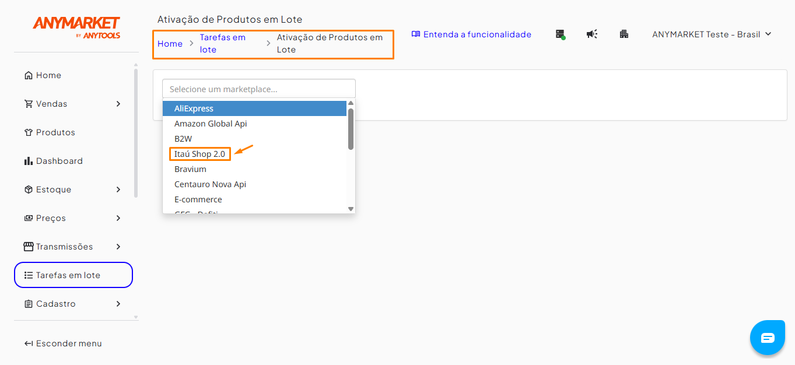
Task: Click the Estoque box icon
Action: [x=29, y=189]
